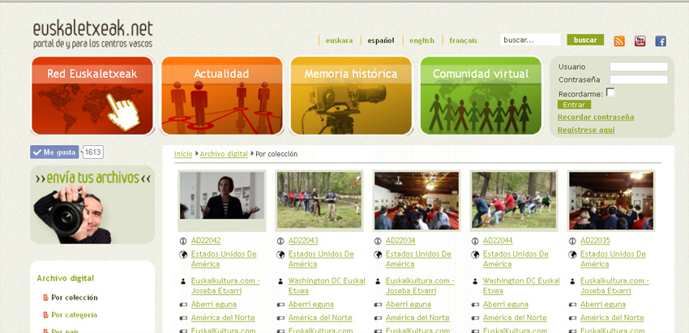Image resolution: width=689 pixels, height=333 pixels.
Task: Switch language to euskara
Action: 339,41
